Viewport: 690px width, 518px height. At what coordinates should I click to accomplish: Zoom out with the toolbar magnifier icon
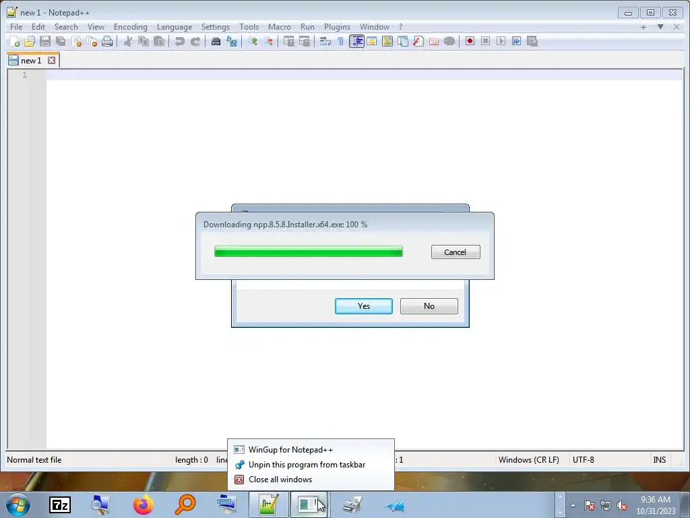pos(268,41)
